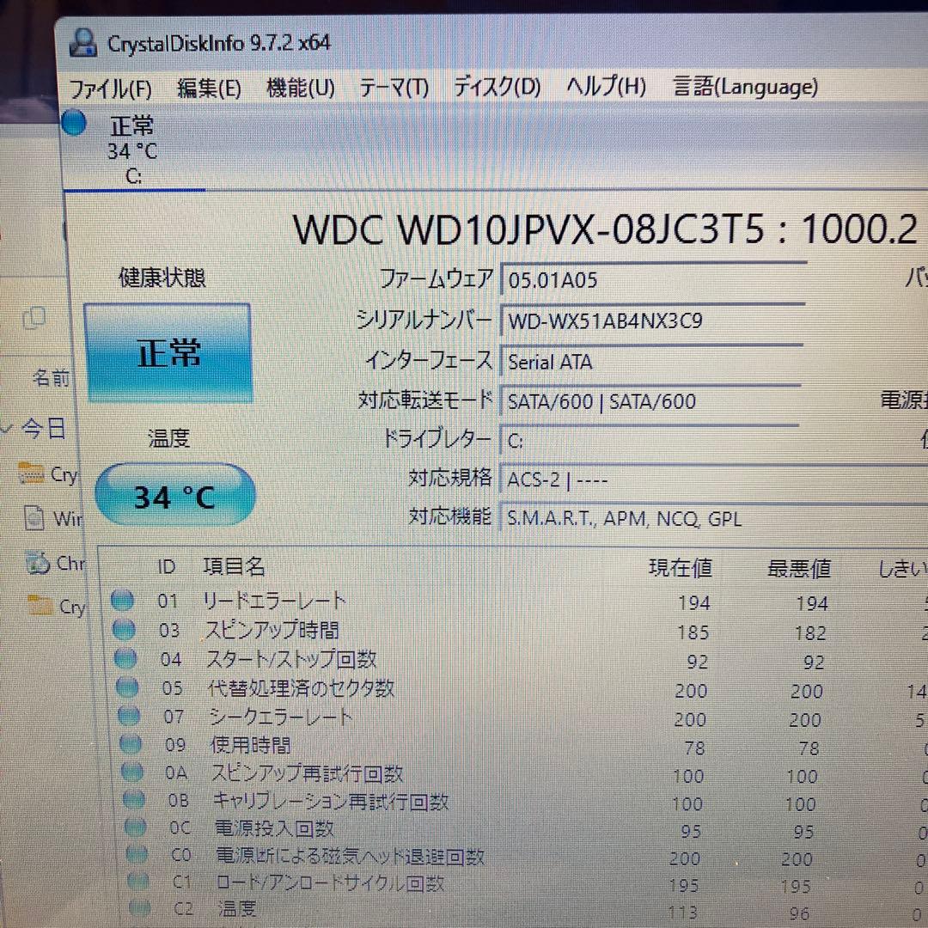Click current value 185 for スピンアップ時間

[693, 632]
